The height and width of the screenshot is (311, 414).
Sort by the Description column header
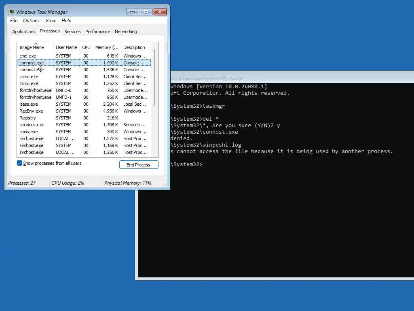point(137,47)
